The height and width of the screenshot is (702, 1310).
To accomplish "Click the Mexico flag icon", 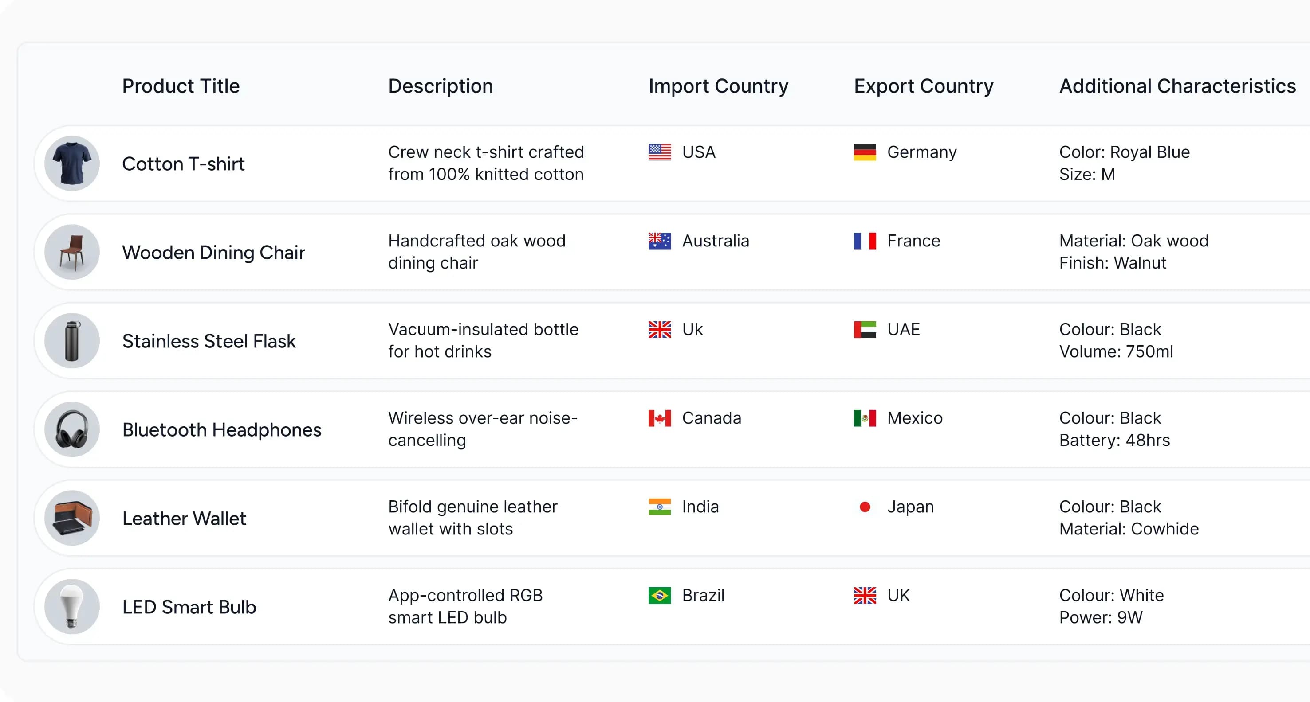I will pyautogui.click(x=865, y=418).
